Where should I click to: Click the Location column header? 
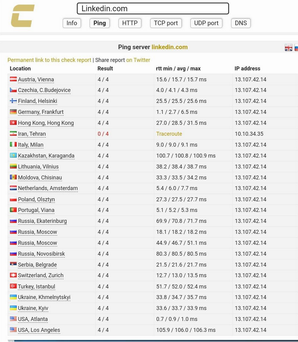pyautogui.click(x=20, y=68)
